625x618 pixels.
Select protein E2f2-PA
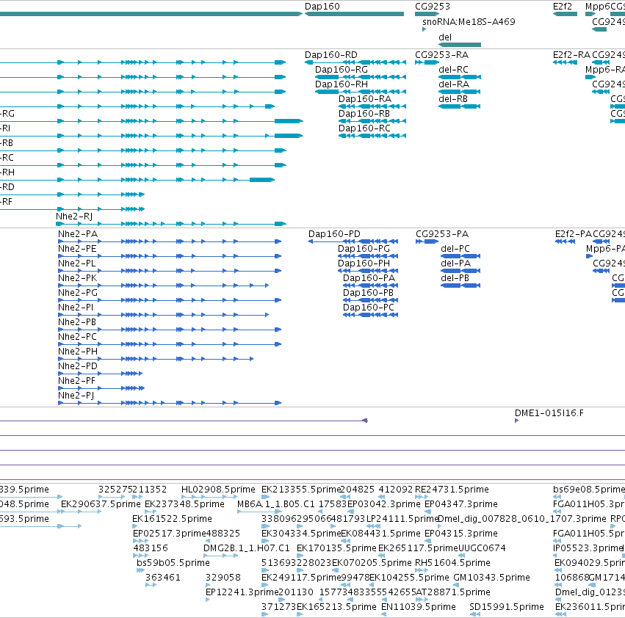click(573, 234)
